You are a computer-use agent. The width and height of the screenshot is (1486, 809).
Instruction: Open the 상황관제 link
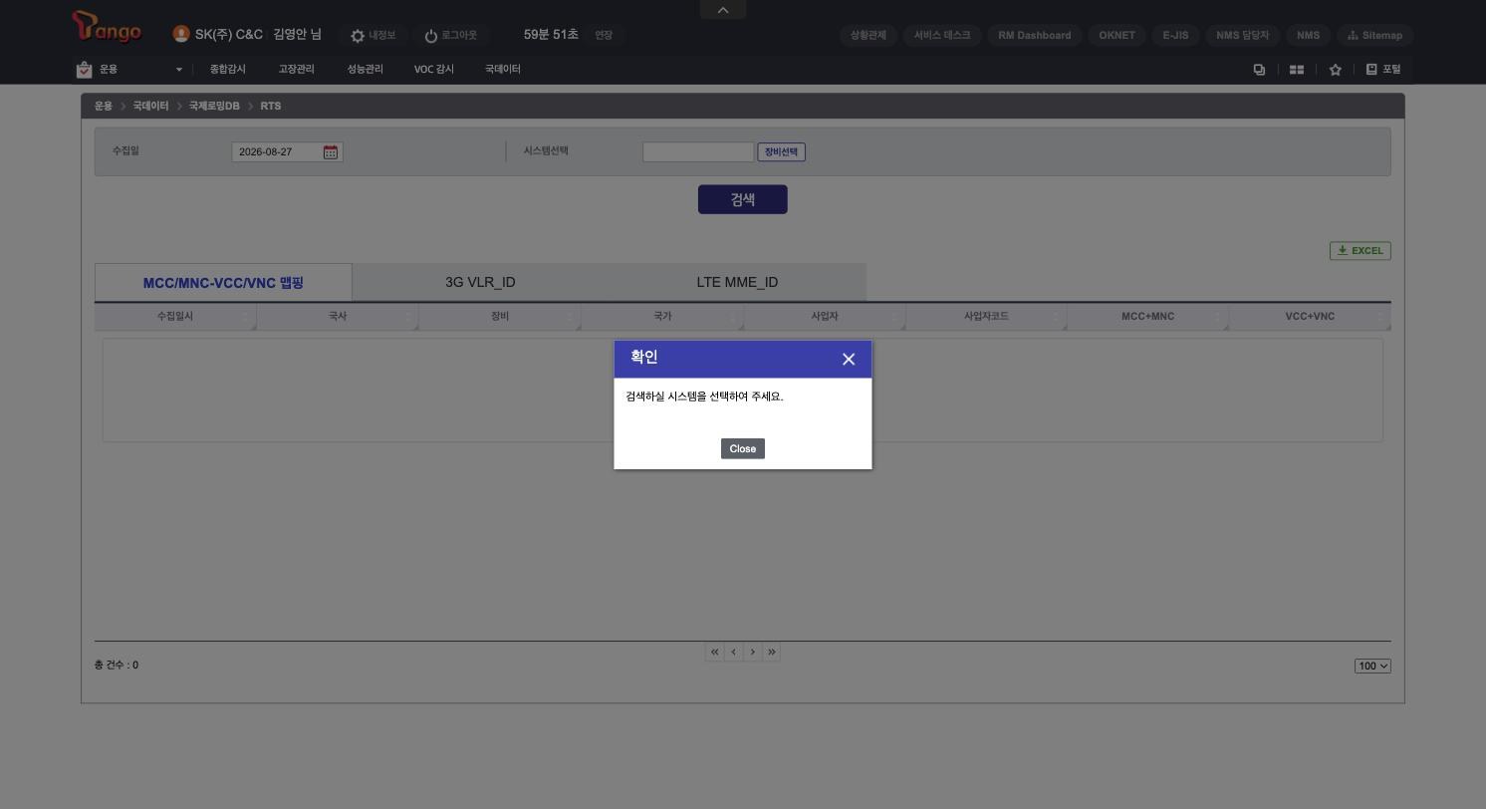point(868,35)
